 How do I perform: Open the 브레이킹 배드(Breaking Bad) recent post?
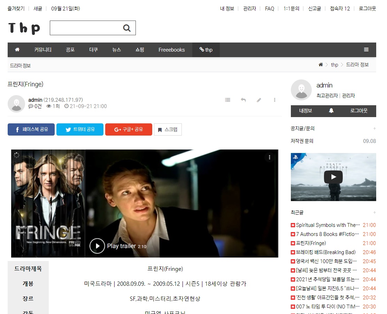point(326,252)
